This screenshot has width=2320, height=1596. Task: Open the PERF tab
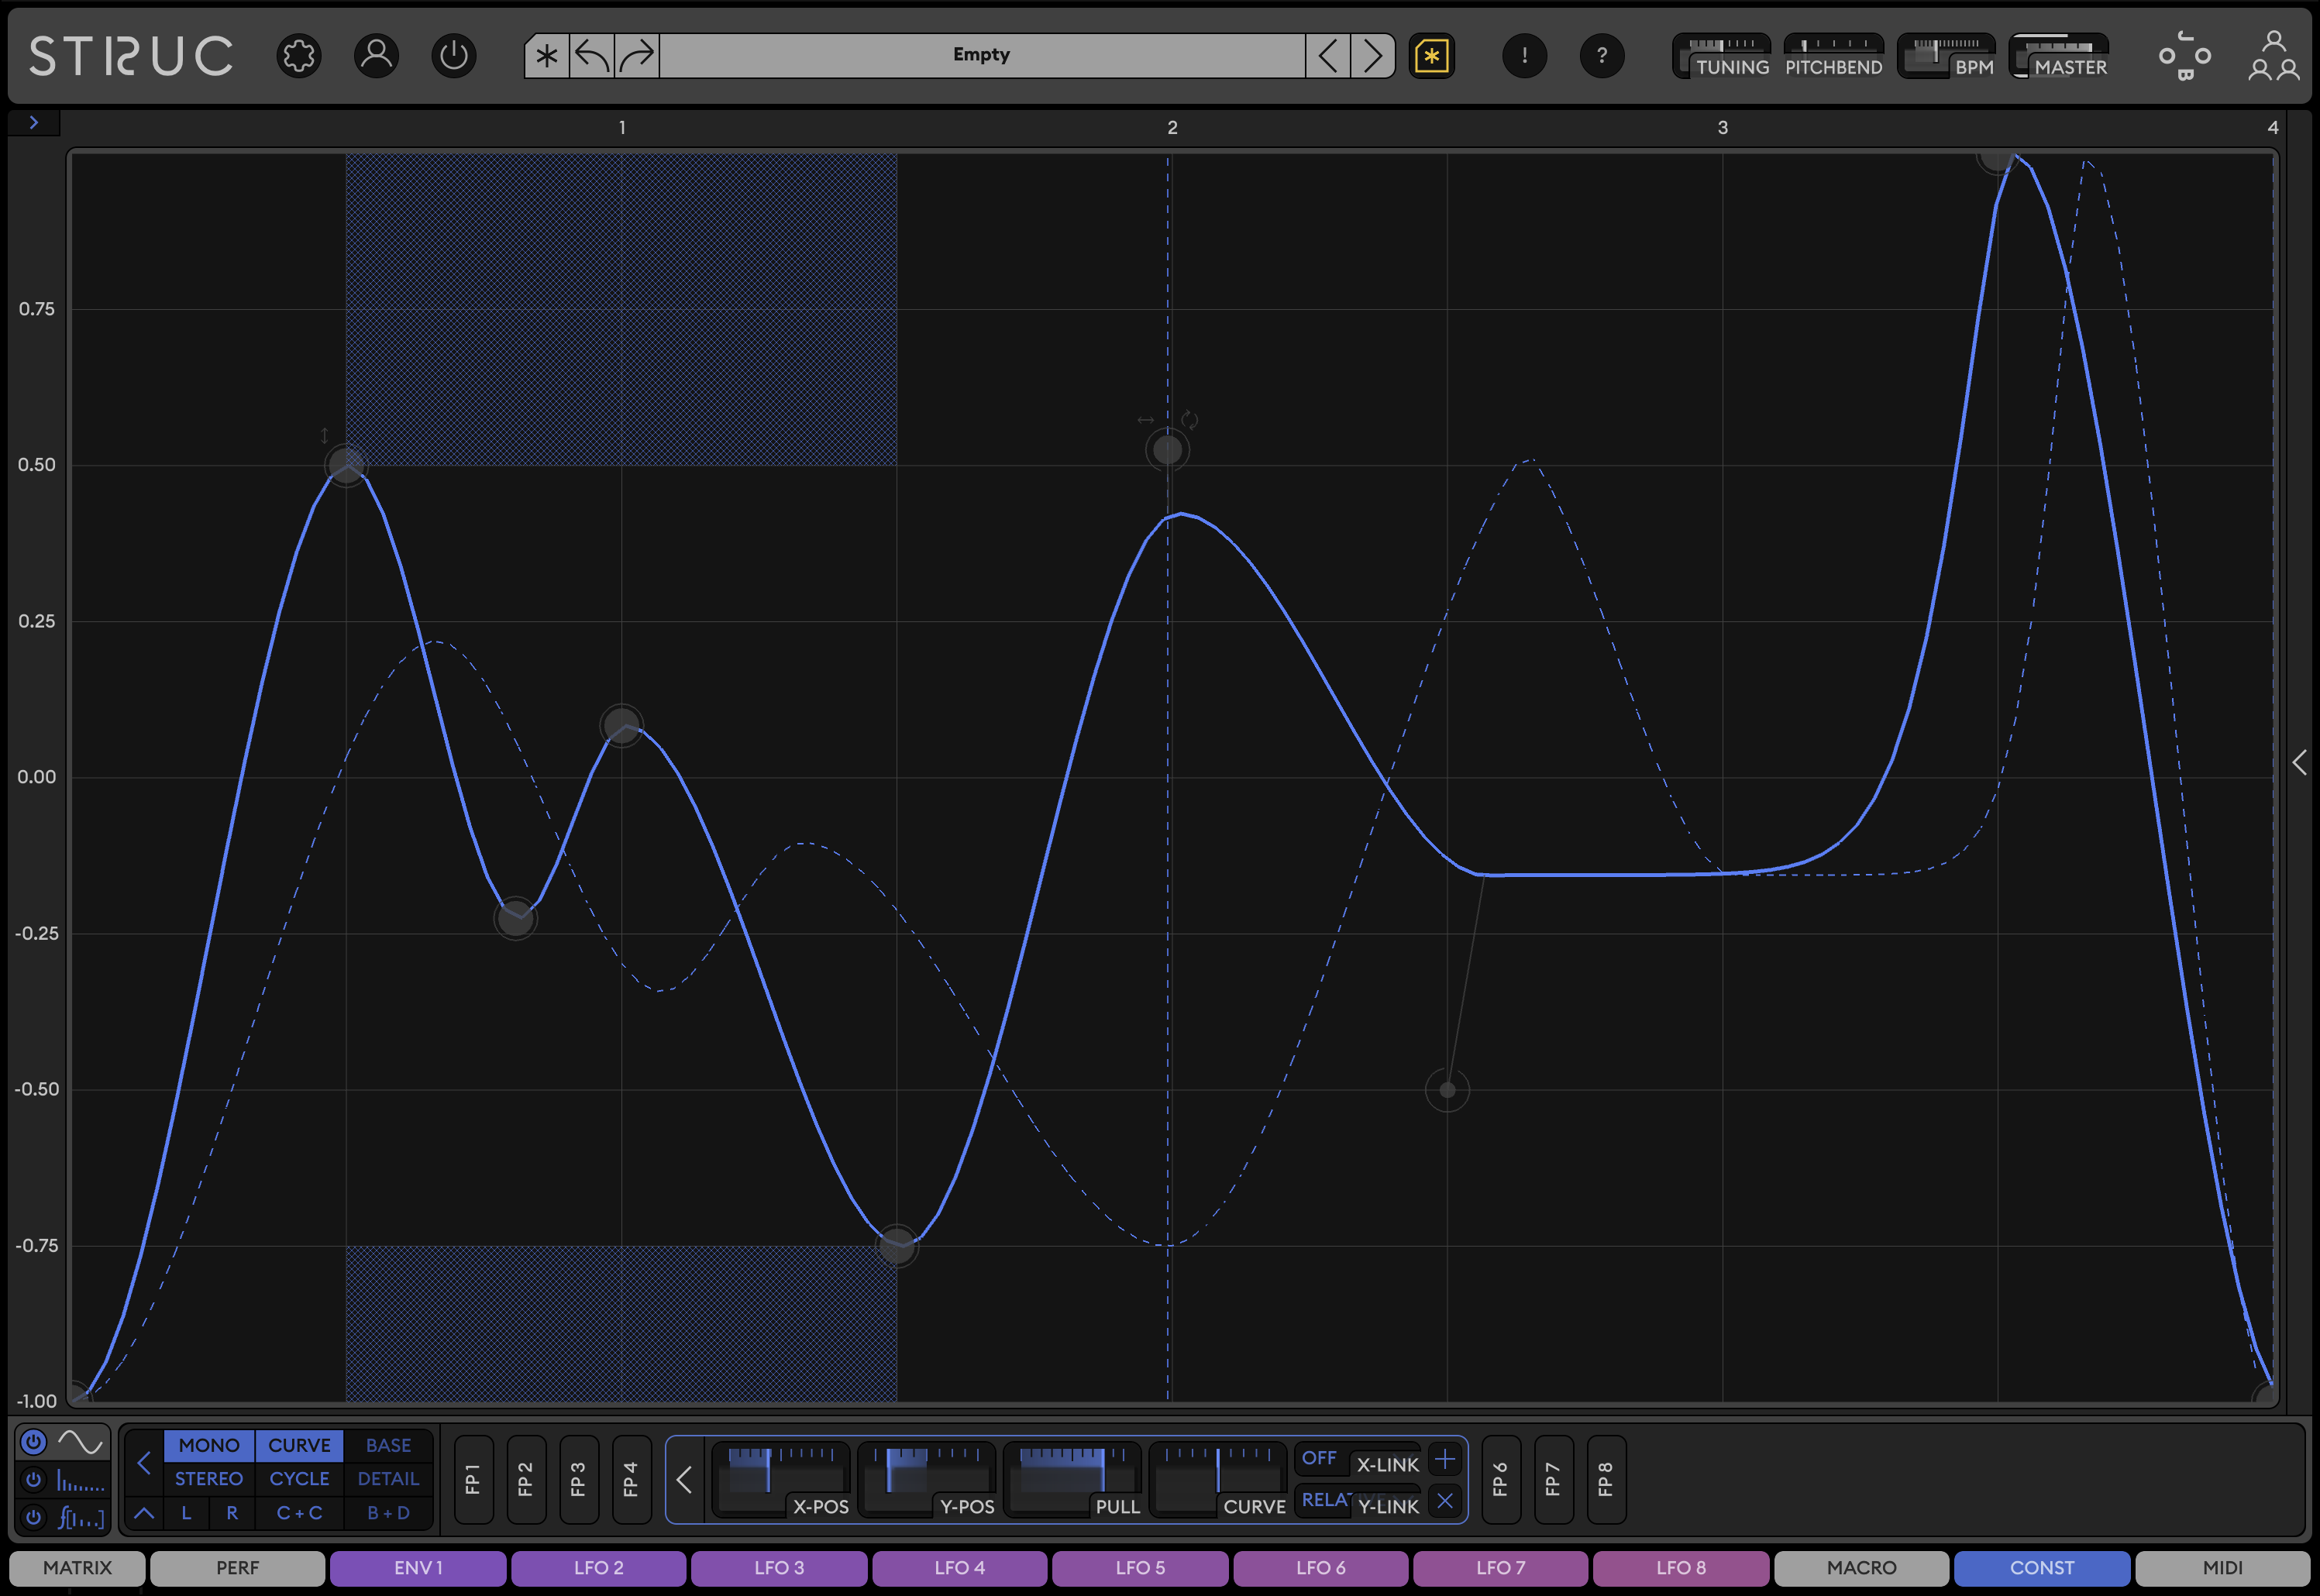click(x=237, y=1568)
